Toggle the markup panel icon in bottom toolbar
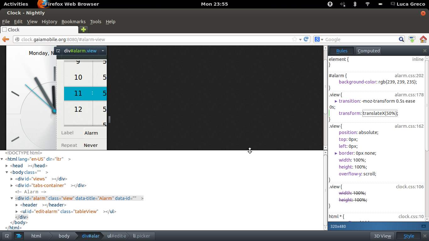 click(19, 236)
